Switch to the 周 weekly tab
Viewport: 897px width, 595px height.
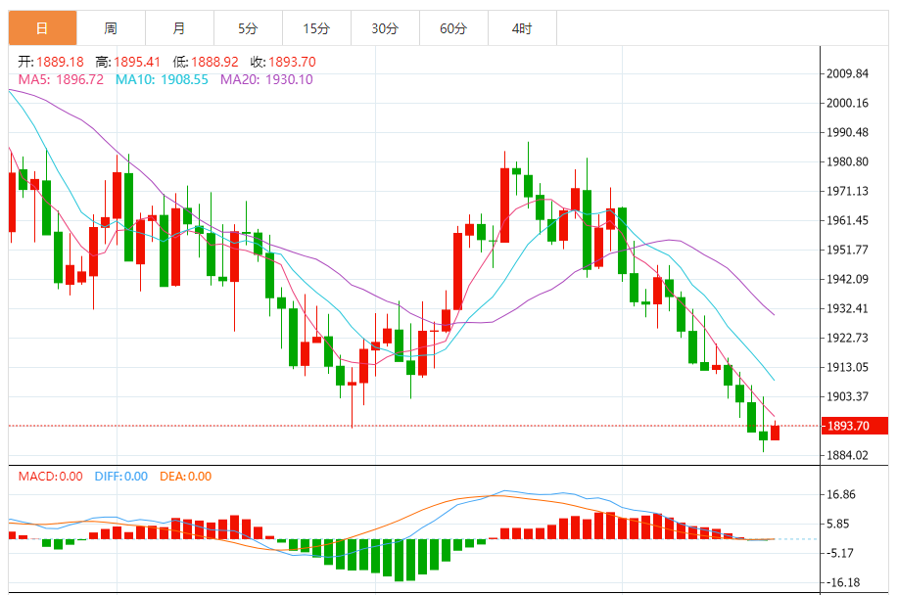(x=111, y=28)
